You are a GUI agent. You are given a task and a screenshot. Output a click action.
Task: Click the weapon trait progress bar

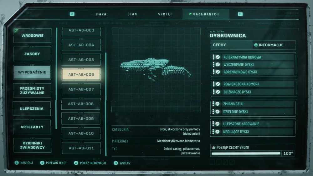[246, 153]
